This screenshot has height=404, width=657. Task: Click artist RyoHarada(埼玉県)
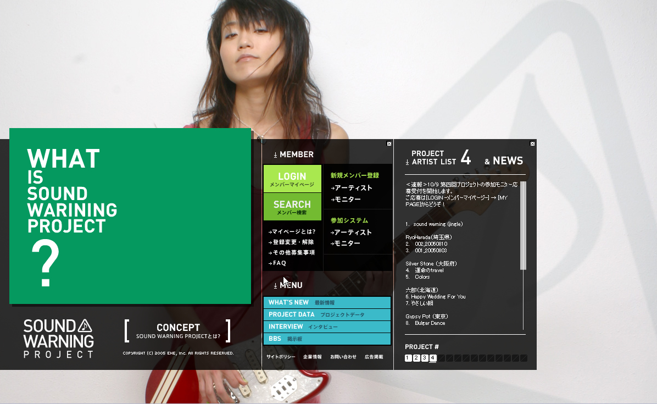pyautogui.click(x=428, y=237)
